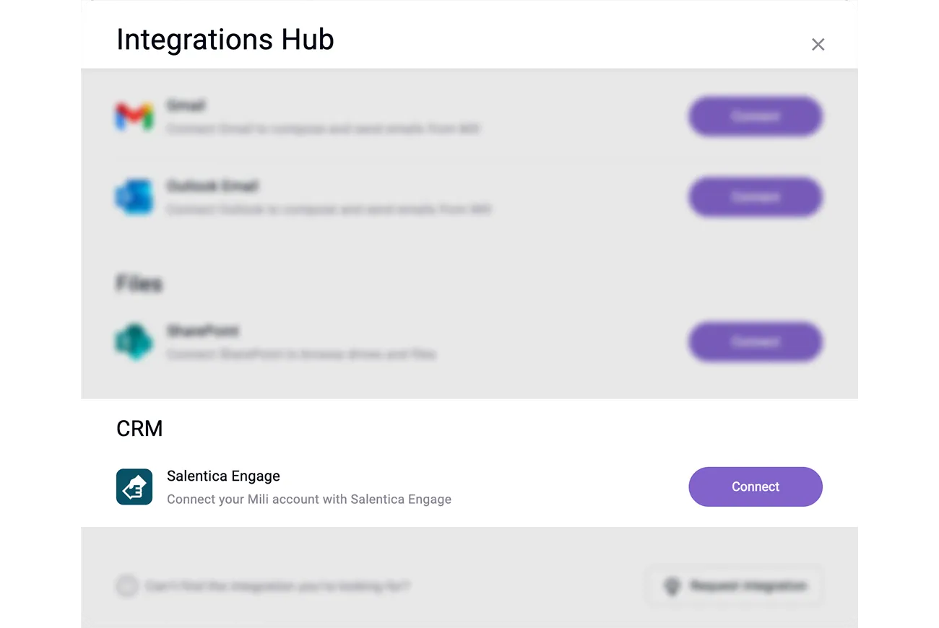The width and height of the screenshot is (939, 628).
Task: Click the SharePoint integration name
Action: [x=203, y=331]
